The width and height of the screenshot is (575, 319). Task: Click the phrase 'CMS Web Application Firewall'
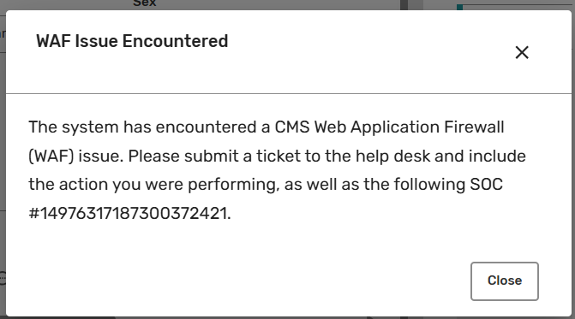(x=389, y=127)
